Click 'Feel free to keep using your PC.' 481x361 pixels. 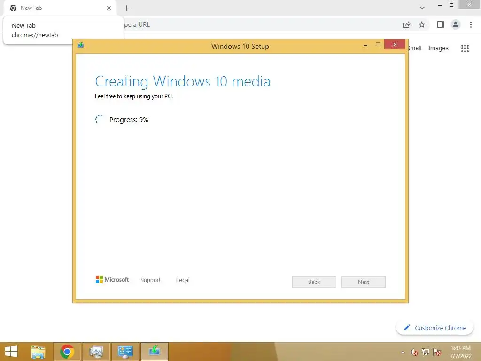coord(134,96)
